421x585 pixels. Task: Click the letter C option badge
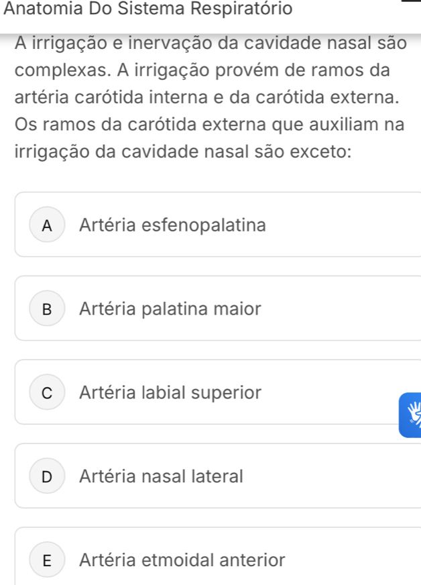click(47, 394)
